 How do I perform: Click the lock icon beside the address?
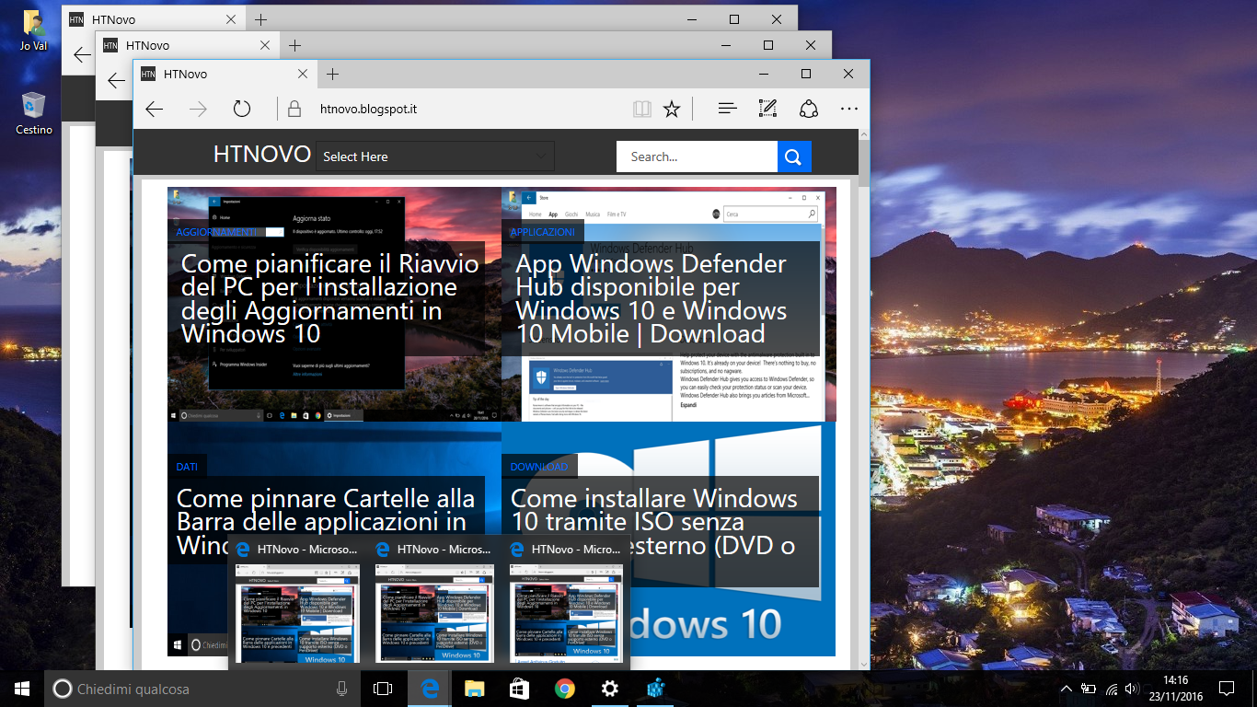point(294,109)
